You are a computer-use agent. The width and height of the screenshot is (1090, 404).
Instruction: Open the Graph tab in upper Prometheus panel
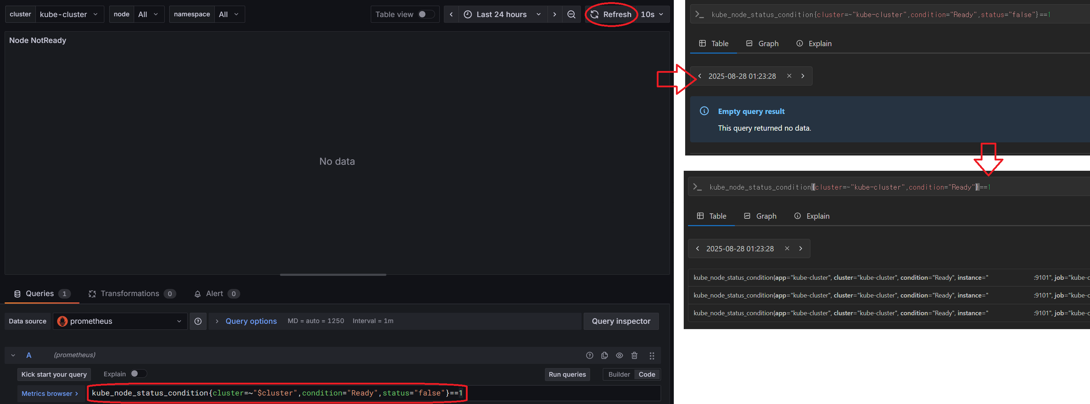point(762,44)
